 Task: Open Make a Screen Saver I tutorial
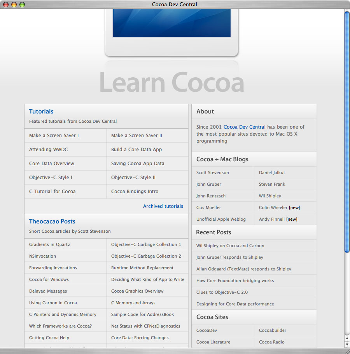[x=54, y=136]
